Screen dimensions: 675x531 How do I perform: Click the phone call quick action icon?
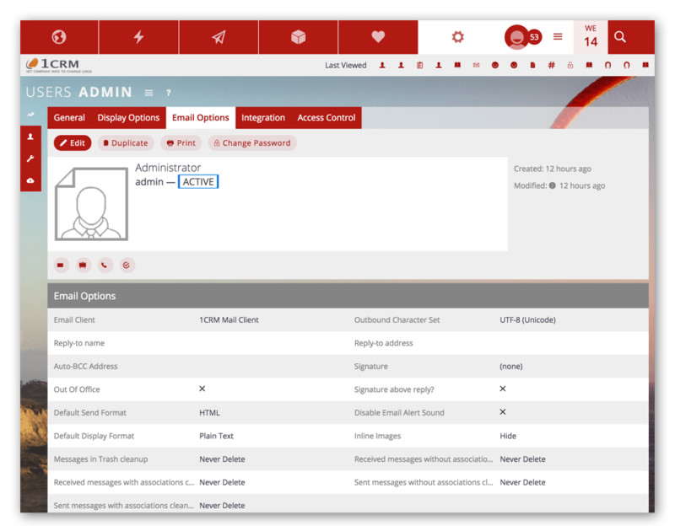(105, 265)
